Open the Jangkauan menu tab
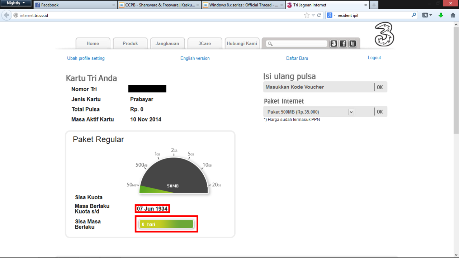459x258 pixels. point(167,43)
